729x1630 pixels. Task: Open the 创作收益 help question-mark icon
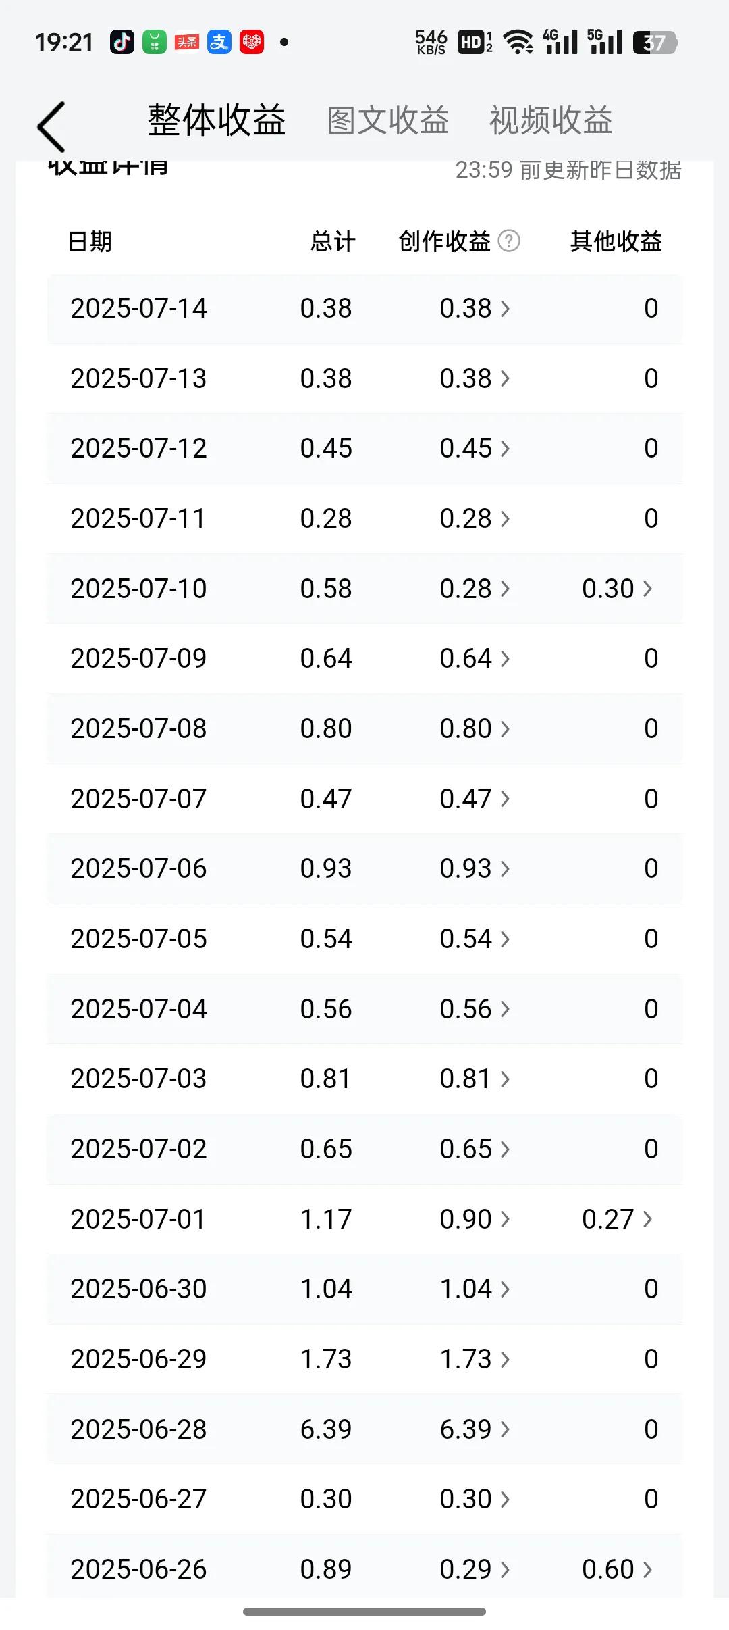(x=509, y=241)
